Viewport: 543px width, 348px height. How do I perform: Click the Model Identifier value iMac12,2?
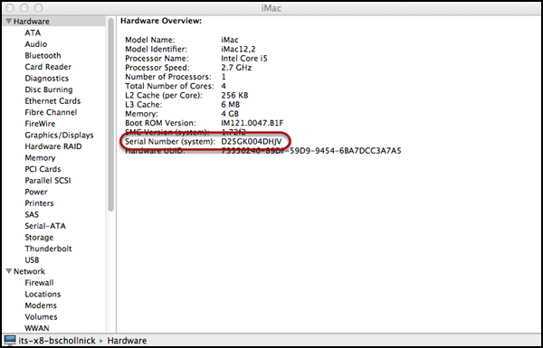pos(238,49)
